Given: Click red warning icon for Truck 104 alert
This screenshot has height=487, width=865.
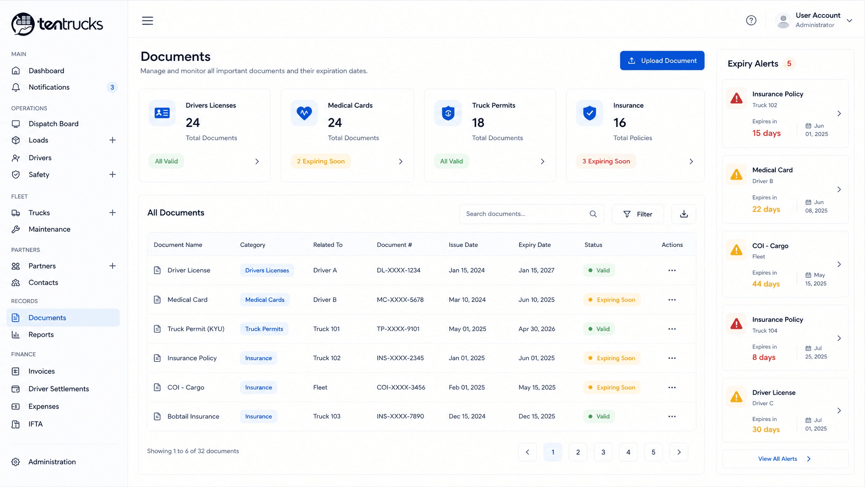Looking at the screenshot, I should pyautogui.click(x=737, y=324).
